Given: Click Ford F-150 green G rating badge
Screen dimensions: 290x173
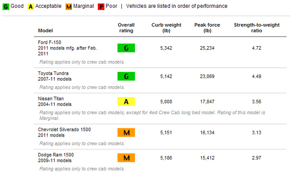Looking at the screenshot, I should 126,48.
